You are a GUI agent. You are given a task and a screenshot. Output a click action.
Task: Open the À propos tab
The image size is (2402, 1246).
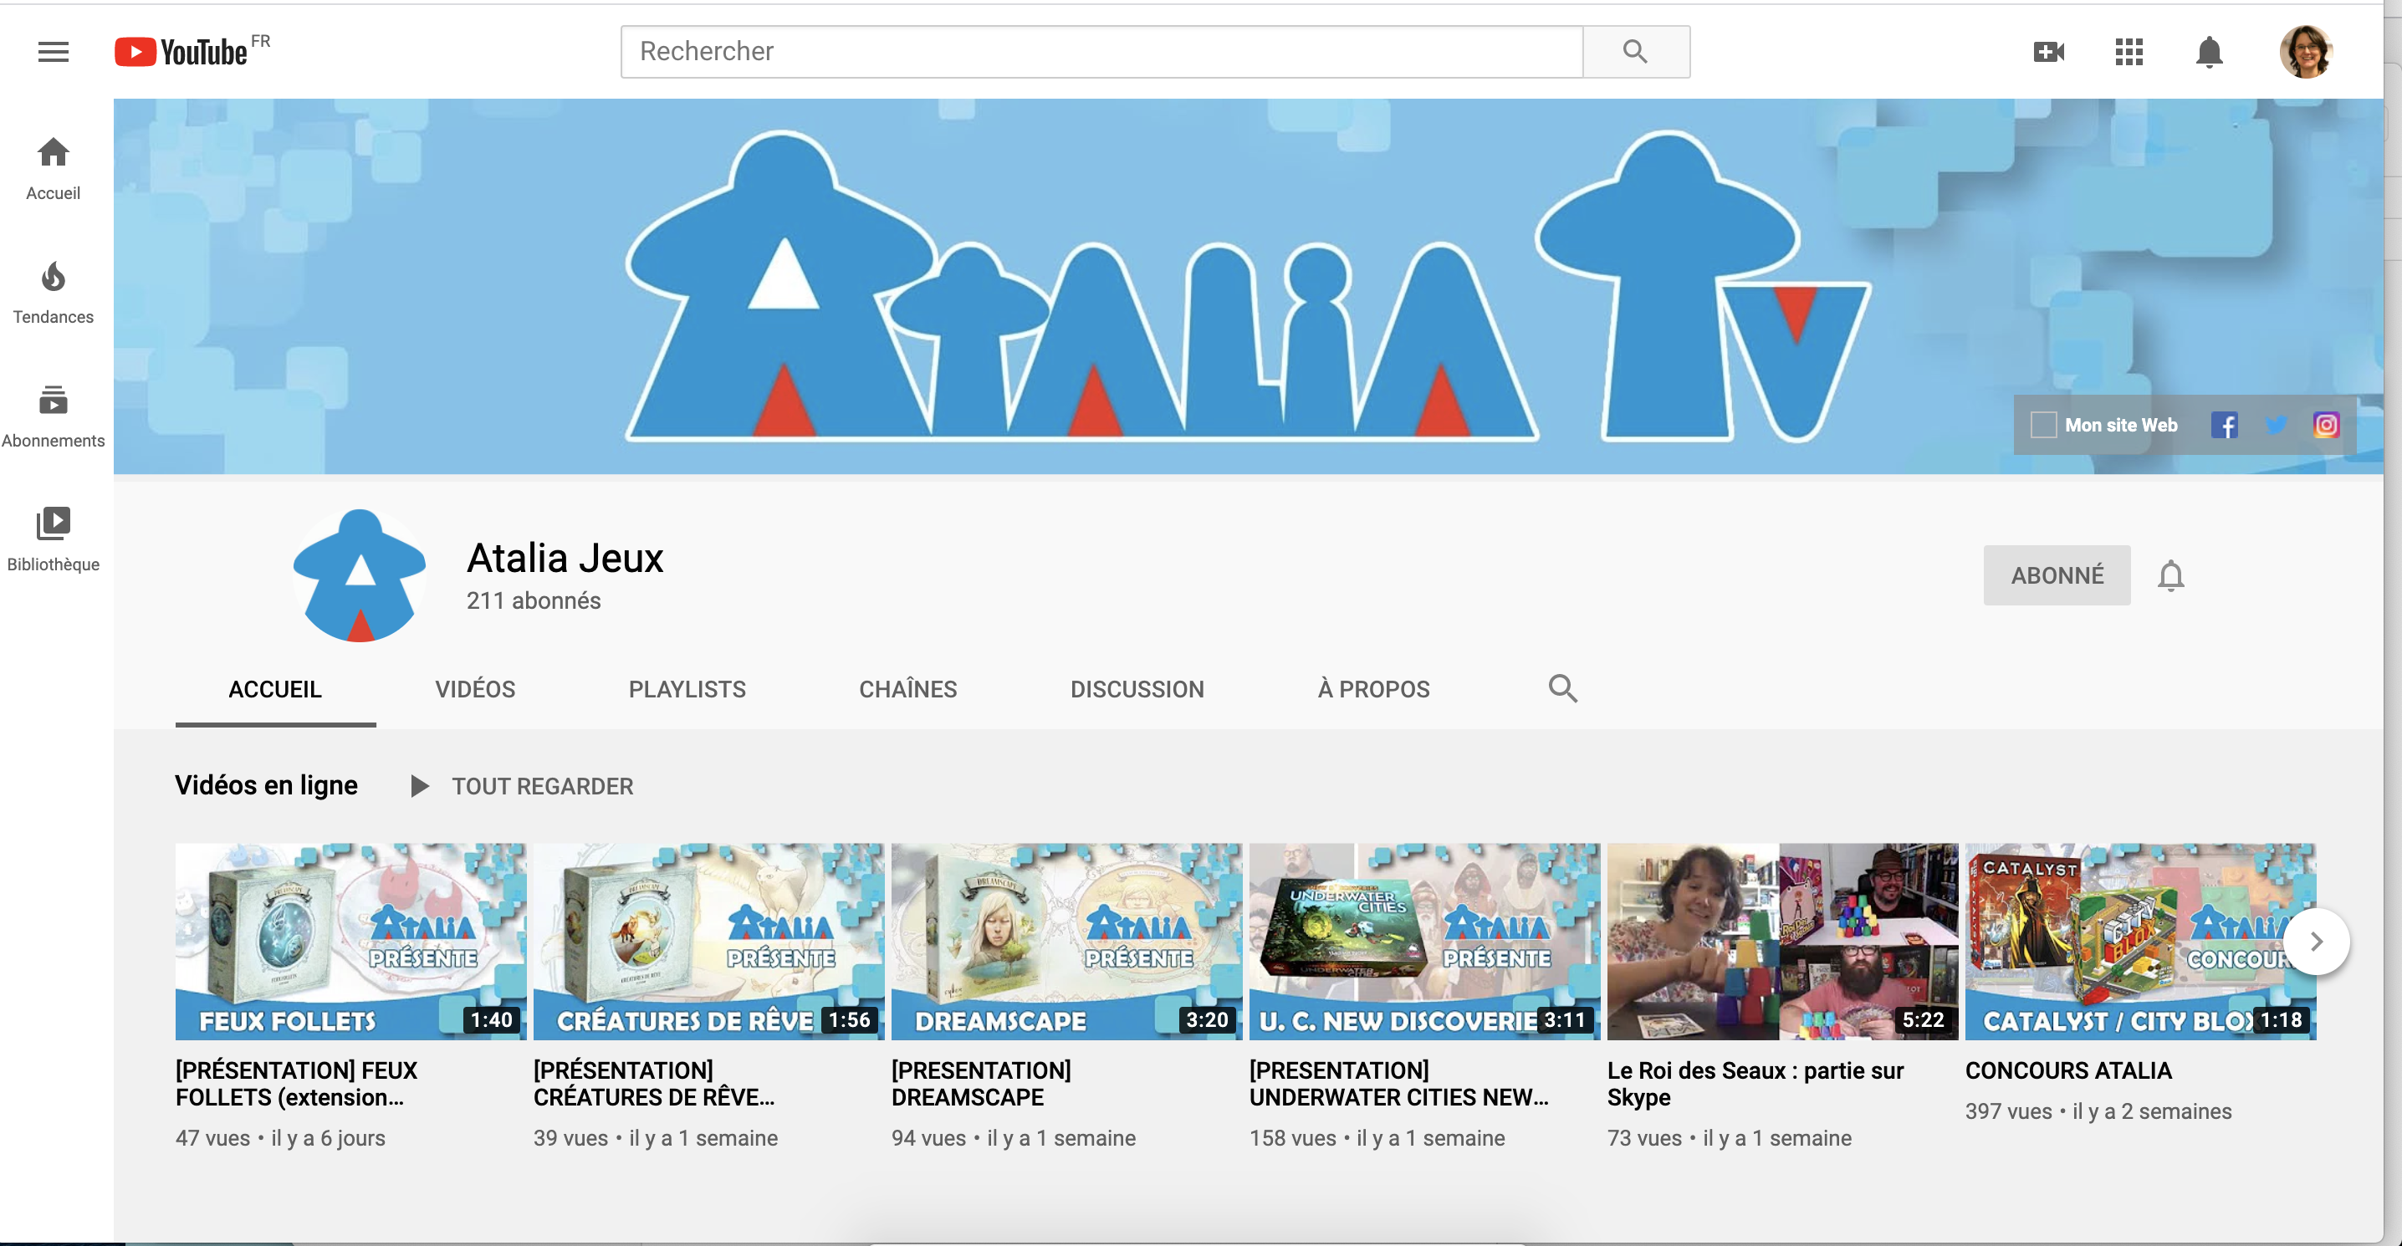tap(1373, 689)
